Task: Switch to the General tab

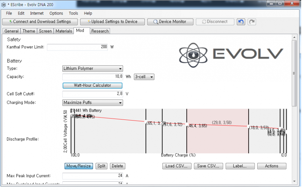Action: coord(11,31)
